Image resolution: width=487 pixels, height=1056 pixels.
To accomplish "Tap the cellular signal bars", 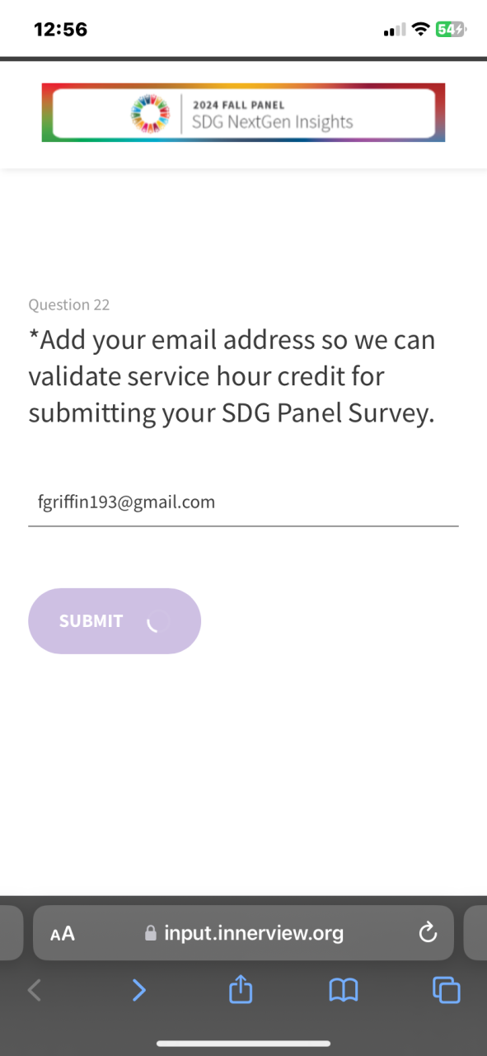I will coord(396,31).
